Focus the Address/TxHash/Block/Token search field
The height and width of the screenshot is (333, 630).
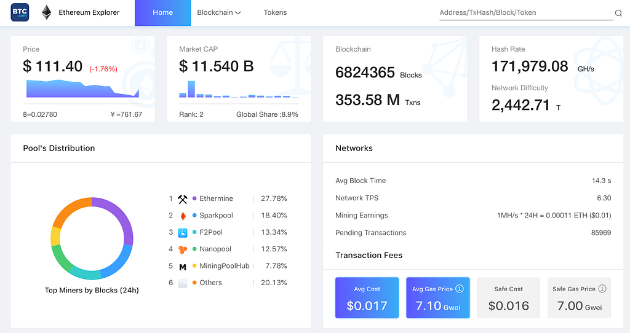[x=526, y=12]
